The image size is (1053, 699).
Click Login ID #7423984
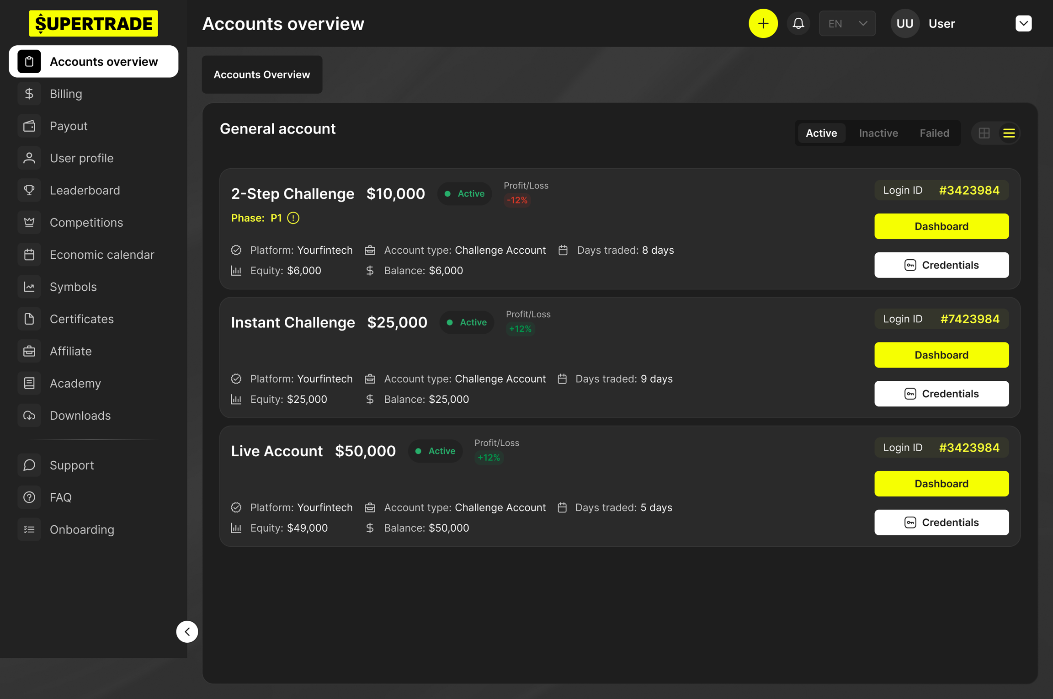tap(969, 319)
